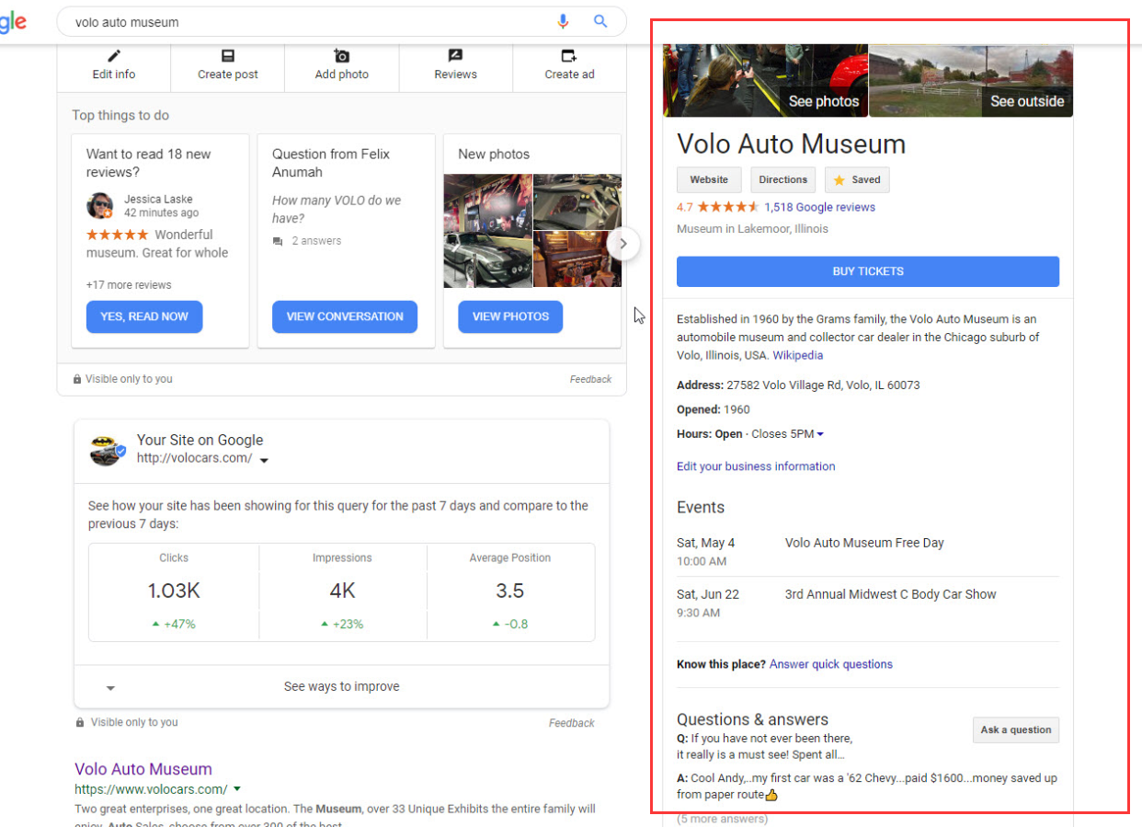
Task: Click the Google logo
Action: tap(13, 22)
